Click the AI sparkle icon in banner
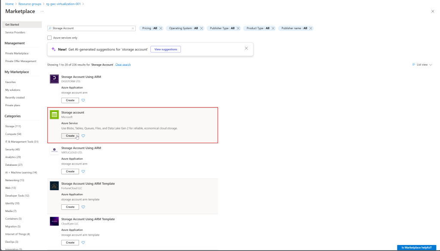Viewport: 440px width, 251px height. (x=53, y=49)
